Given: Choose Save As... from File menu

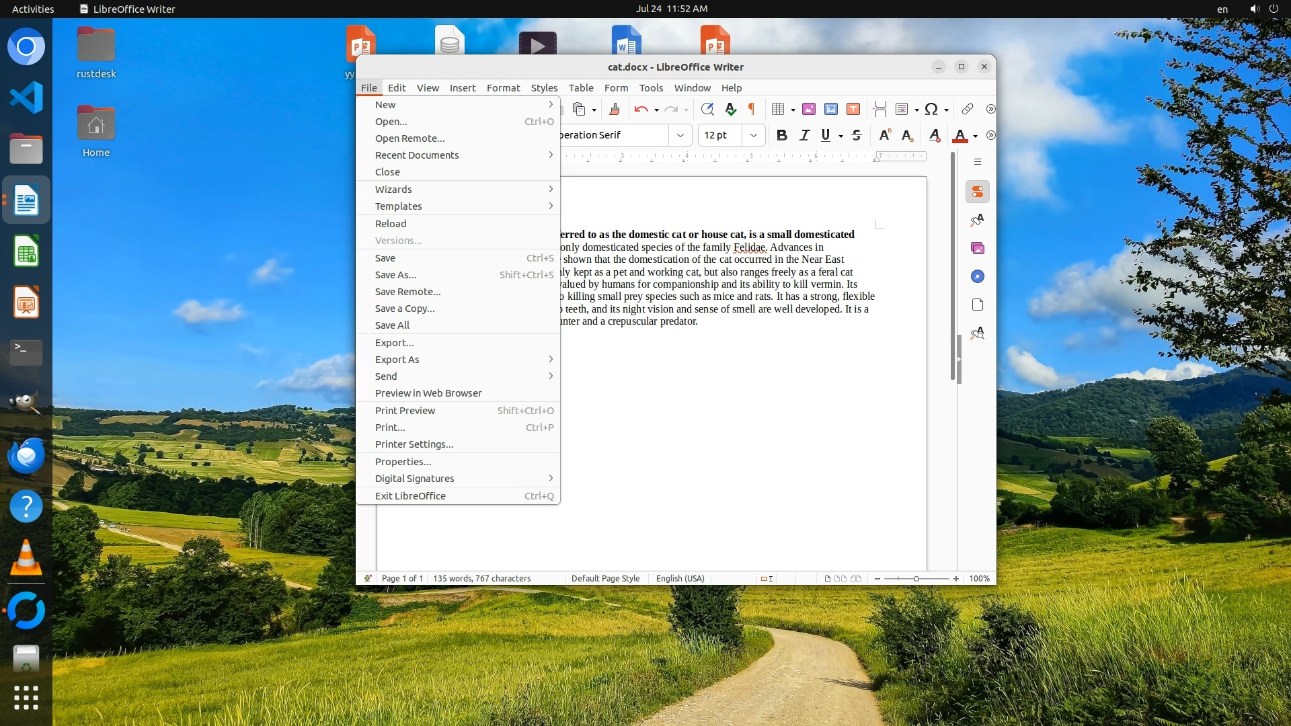Looking at the screenshot, I should [x=396, y=275].
